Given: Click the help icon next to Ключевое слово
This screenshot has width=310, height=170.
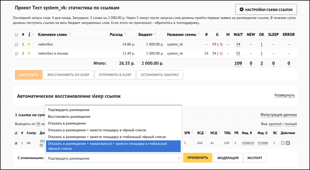Looking at the screenshot, I should (x=69, y=35).
